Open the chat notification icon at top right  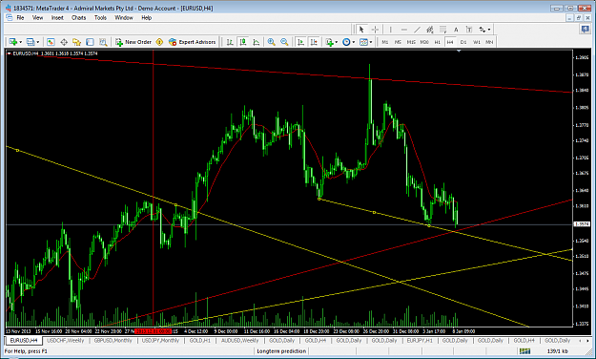coord(586,30)
